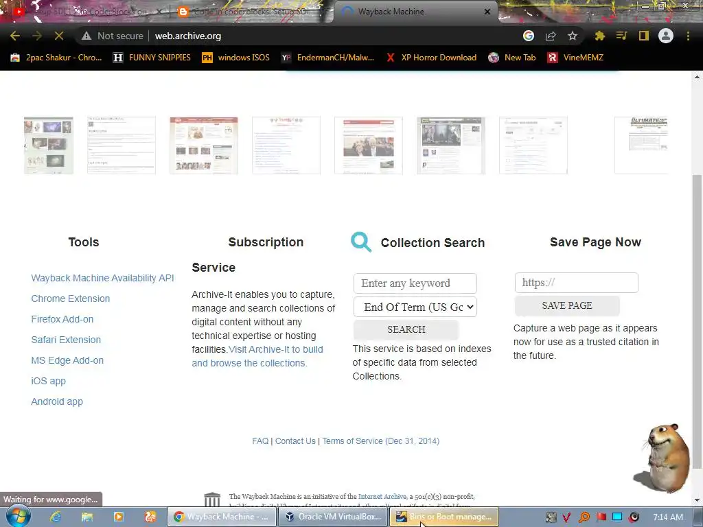Image resolution: width=703 pixels, height=527 pixels.
Task: Share this page via share icon
Action: coord(551,36)
